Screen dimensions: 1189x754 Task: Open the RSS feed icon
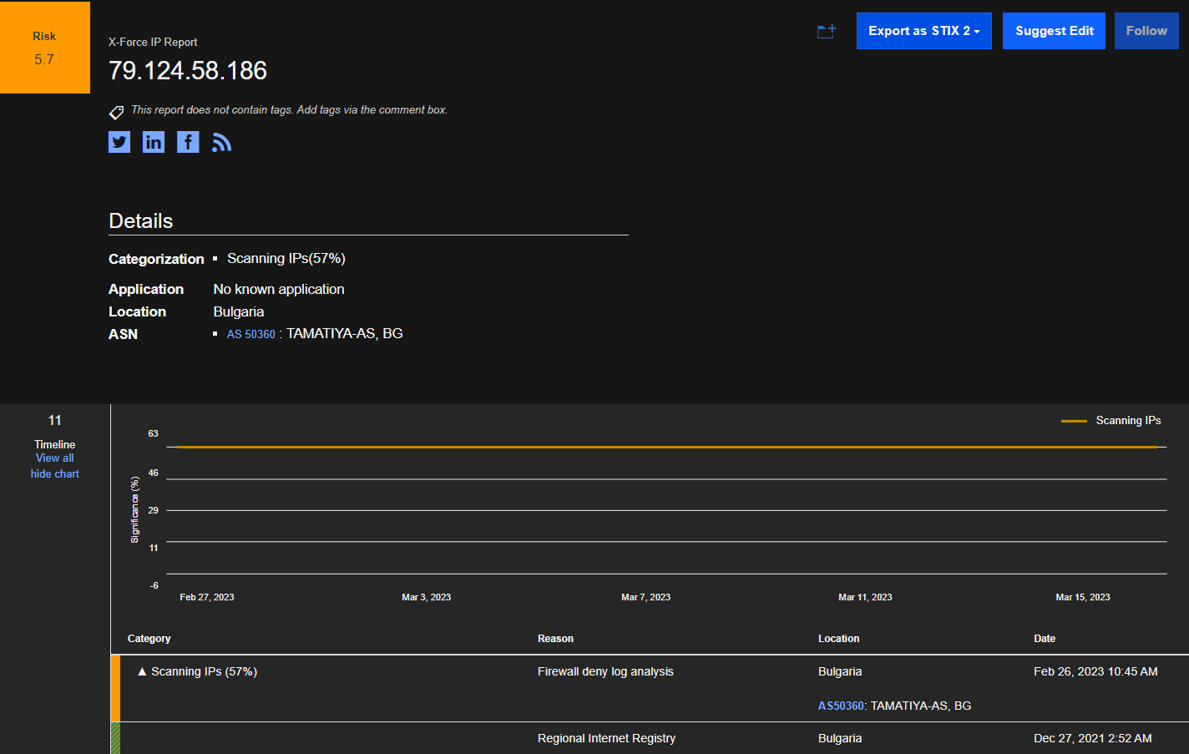(221, 143)
